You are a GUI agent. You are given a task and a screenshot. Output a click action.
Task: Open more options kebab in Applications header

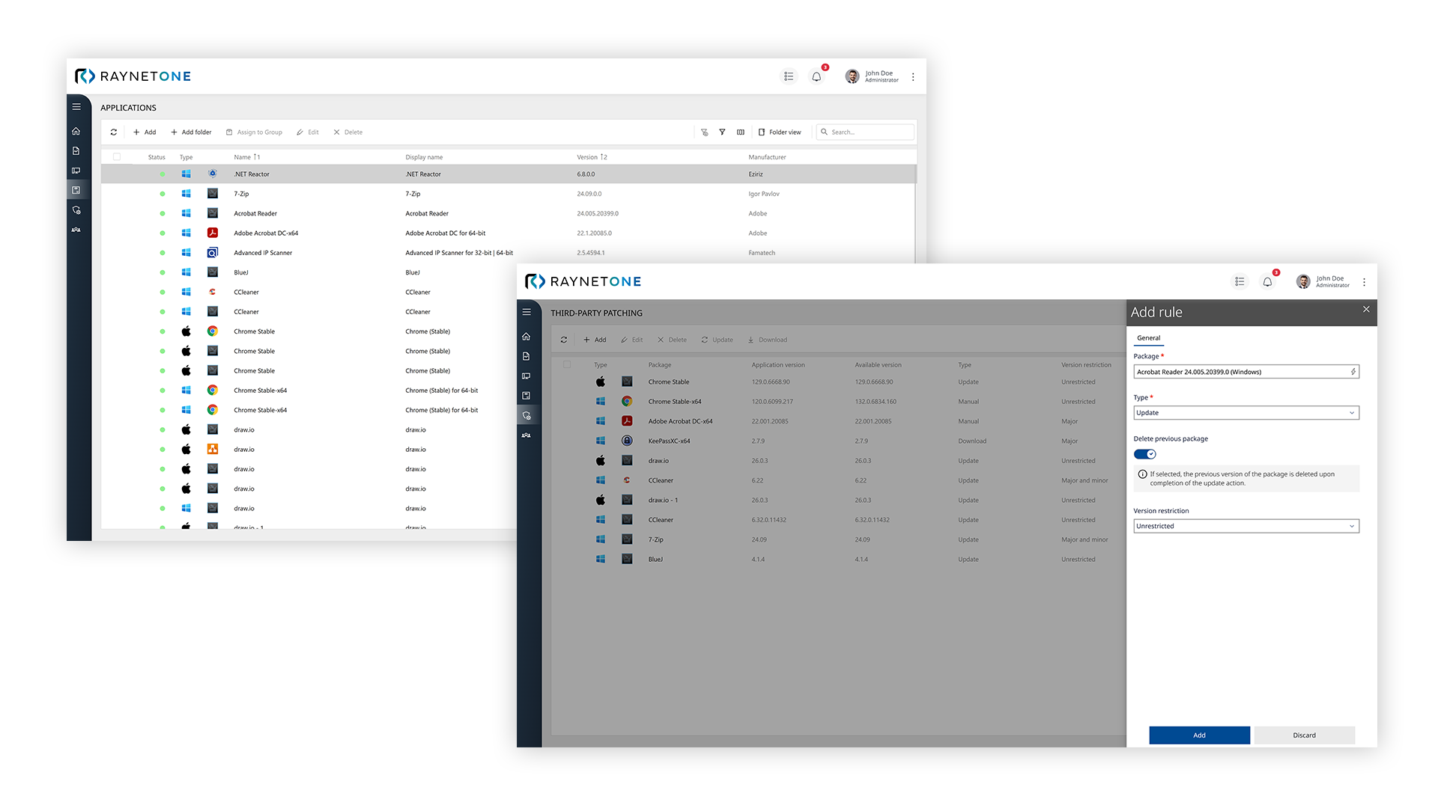point(913,77)
